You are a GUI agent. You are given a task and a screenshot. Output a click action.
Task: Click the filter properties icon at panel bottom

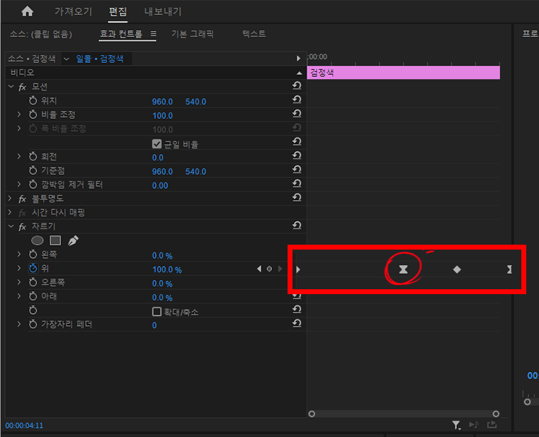pyautogui.click(x=457, y=424)
